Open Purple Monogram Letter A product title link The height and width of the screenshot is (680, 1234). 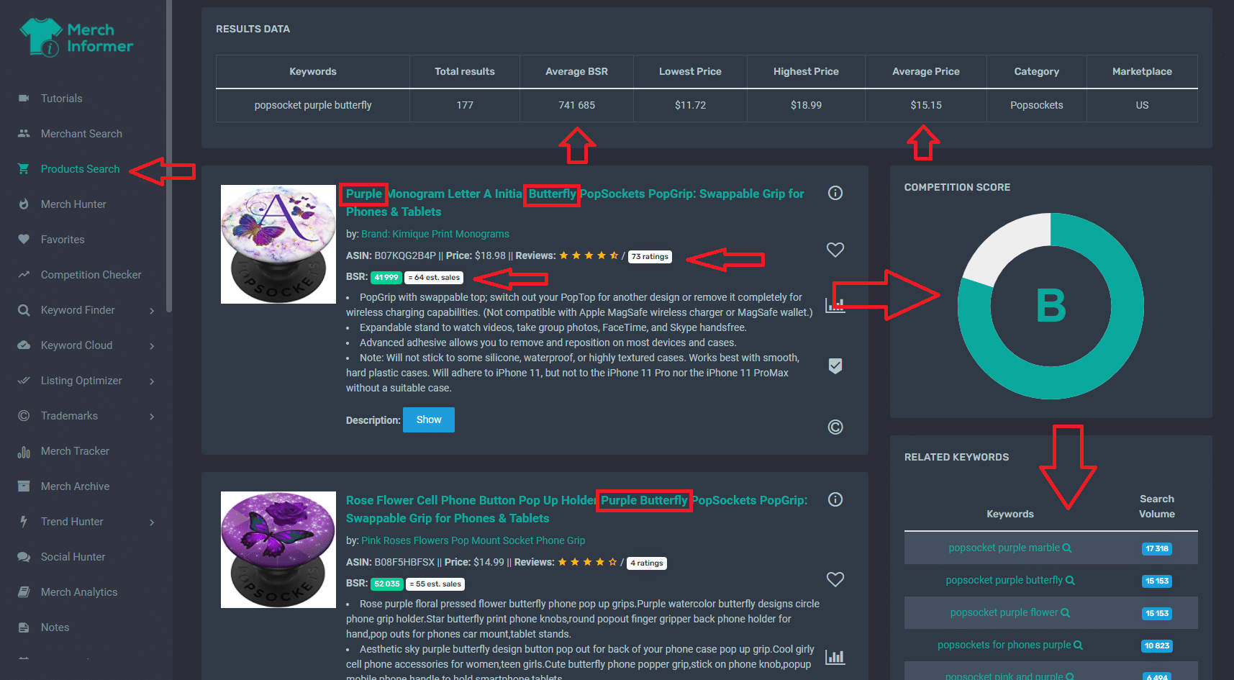tap(575, 202)
